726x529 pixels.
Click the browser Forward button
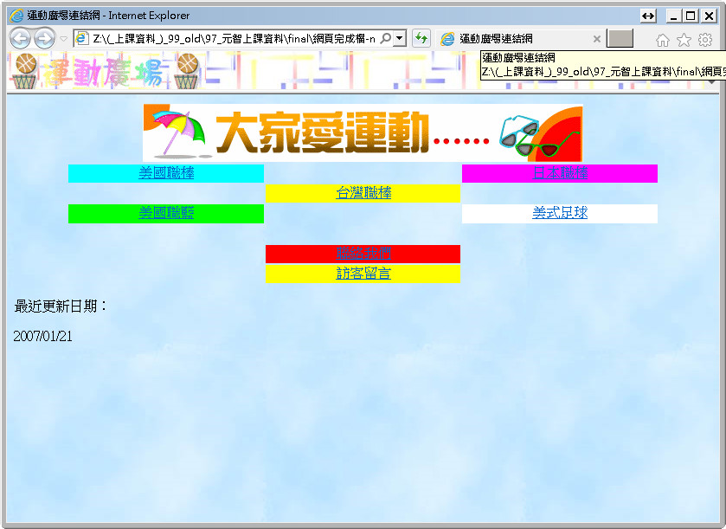(44, 38)
